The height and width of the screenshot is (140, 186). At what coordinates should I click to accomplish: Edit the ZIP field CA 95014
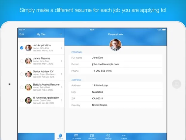click(x=116, y=98)
